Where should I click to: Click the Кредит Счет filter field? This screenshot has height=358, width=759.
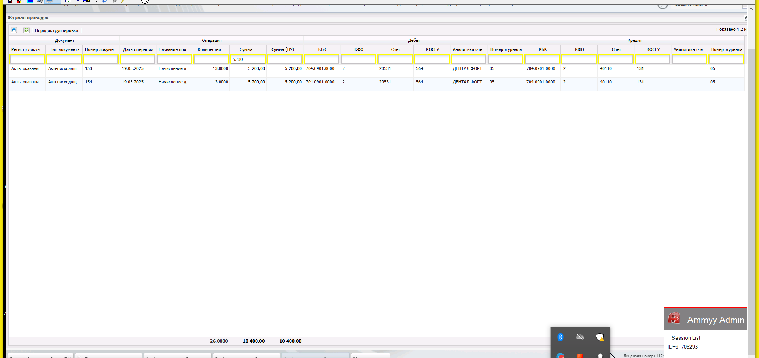(x=616, y=59)
